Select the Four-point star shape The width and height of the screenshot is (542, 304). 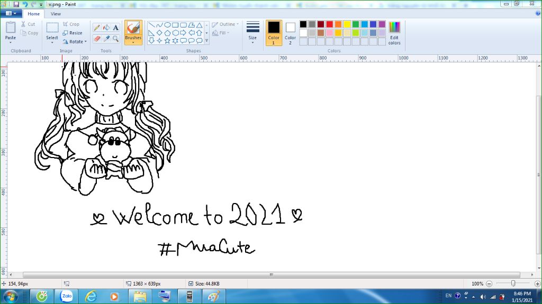159,41
